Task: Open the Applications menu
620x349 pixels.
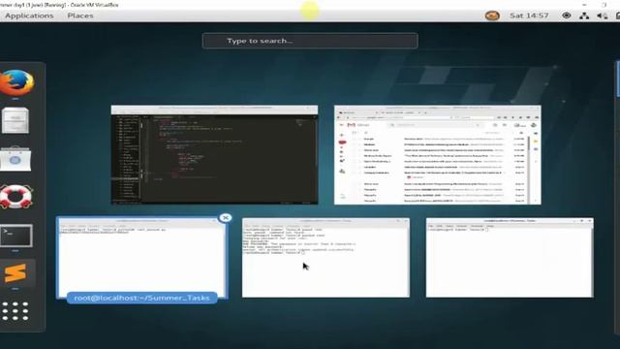Action: click(x=29, y=16)
